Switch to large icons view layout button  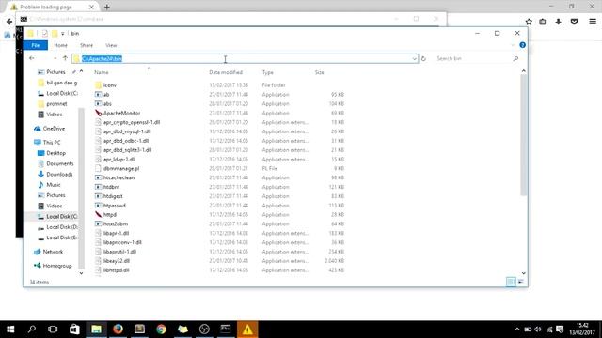(520, 282)
